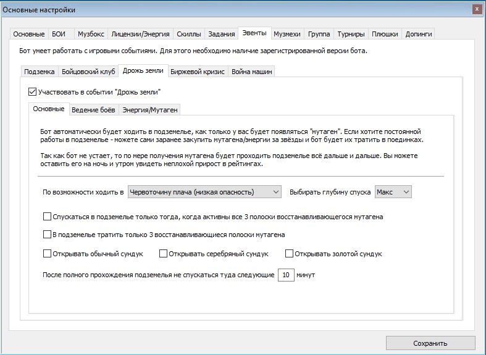Open the Группа tab

pos(319,34)
